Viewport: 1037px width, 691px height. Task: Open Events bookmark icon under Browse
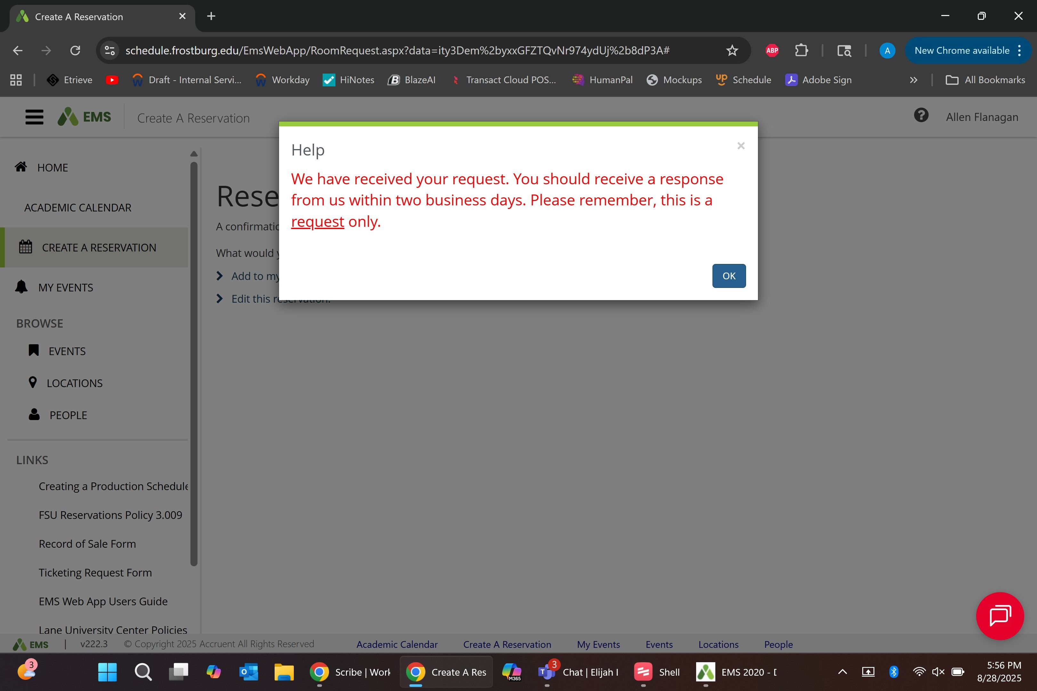click(34, 351)
